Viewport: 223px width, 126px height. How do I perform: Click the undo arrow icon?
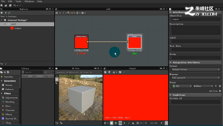(15, 5)
